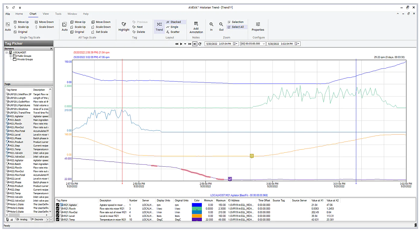Screen dimensions: 420x231
Task: Choose Scatter layout option
Action: (173, 32)
